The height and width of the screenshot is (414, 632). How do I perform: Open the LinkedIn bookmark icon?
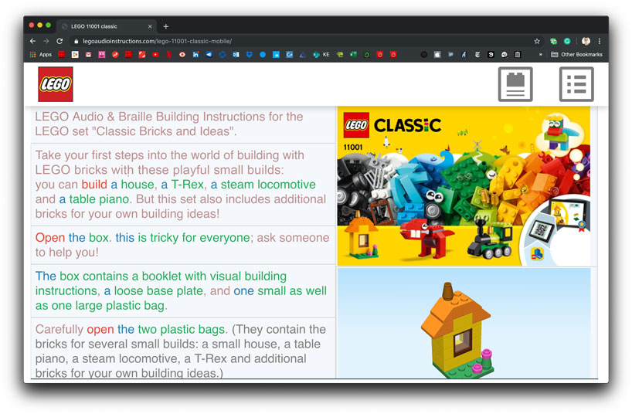(196, 55)
